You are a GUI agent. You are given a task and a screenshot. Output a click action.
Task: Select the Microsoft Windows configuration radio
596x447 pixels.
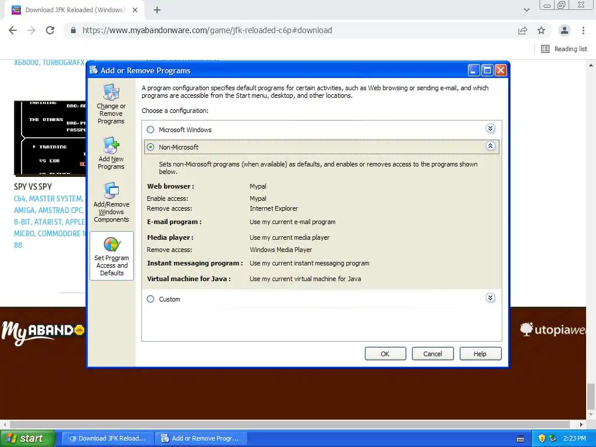151,130
